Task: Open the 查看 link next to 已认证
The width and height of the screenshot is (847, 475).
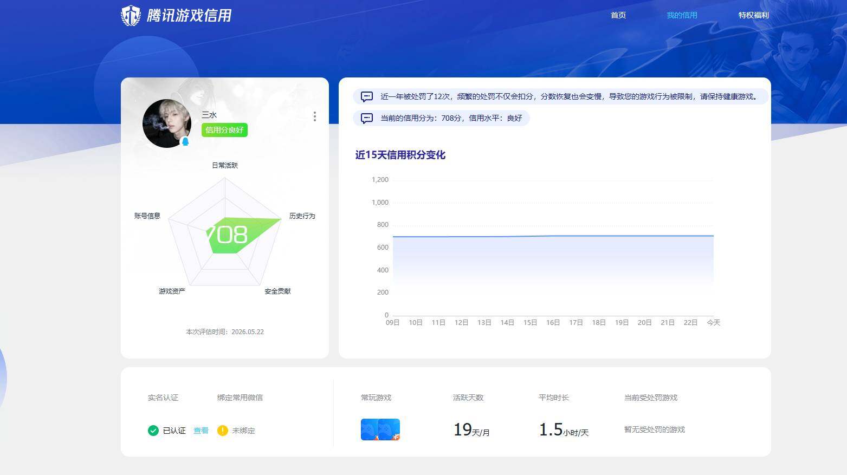Action: click(201, 431)
